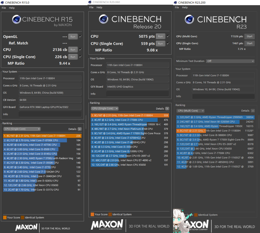The image size is (260, 233).
Task: Click the Maxon logo in R15 window
Action: (x=26, y=227)
